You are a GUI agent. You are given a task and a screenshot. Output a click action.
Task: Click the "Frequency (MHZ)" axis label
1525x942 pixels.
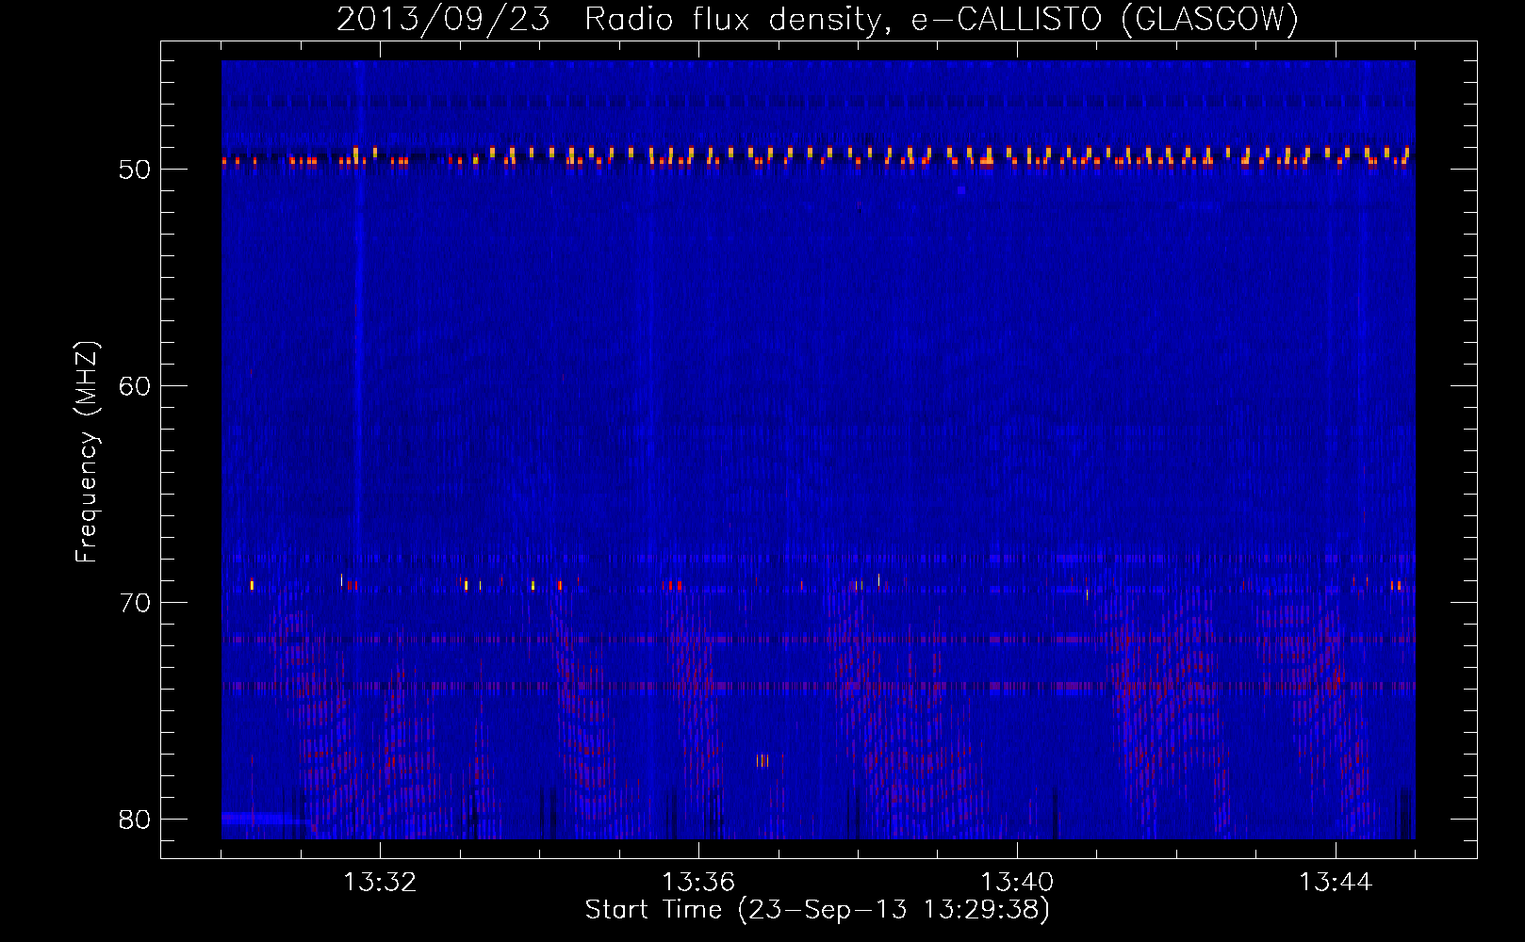click(87, 452)
